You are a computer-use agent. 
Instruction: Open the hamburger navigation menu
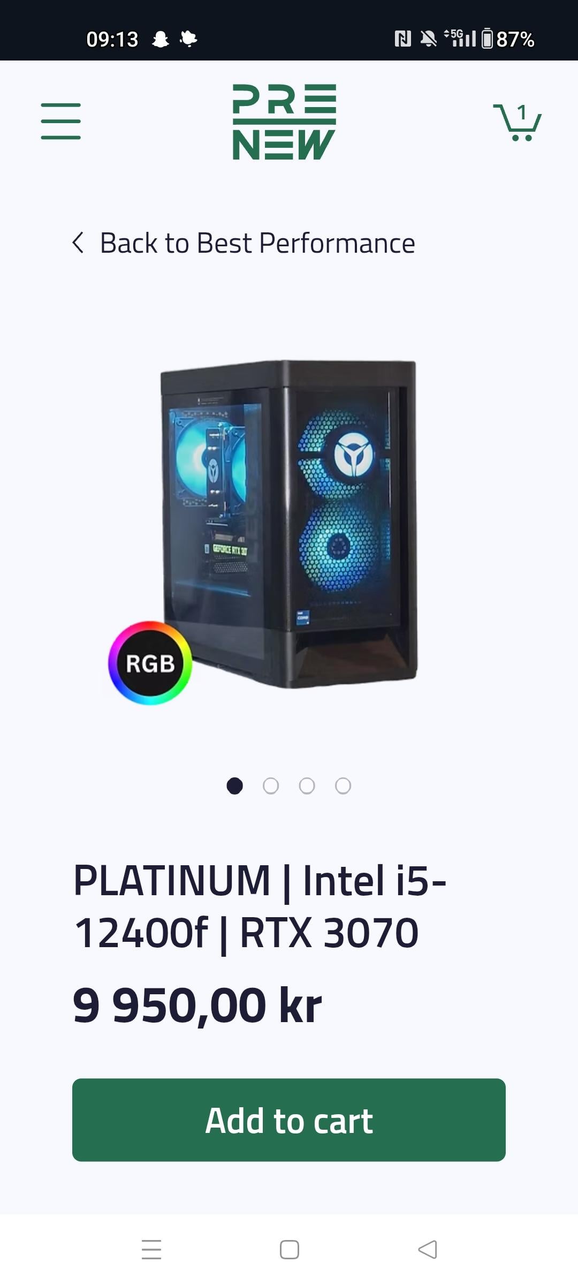[x=60, y=122]
